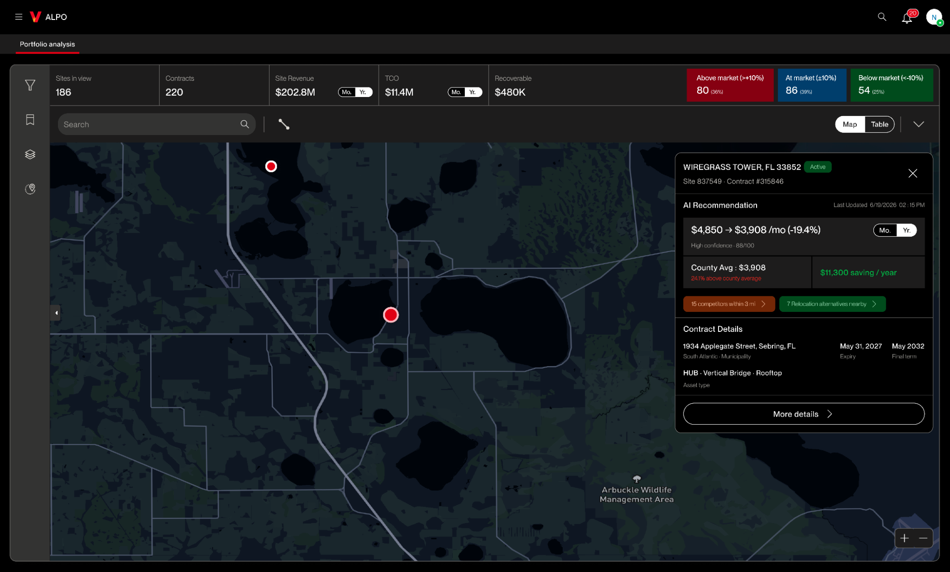Open saved bookmarks in sidebar

pyautogui.click(x=30, y=120)
